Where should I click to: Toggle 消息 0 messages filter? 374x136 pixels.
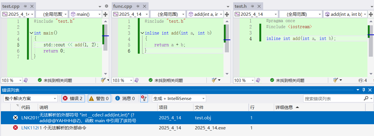125,99
